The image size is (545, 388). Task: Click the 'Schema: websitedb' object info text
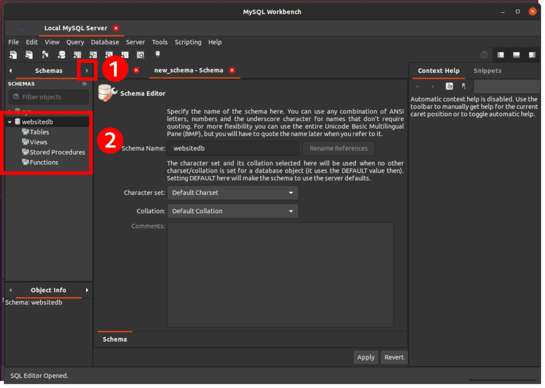[x=34, y=302]
